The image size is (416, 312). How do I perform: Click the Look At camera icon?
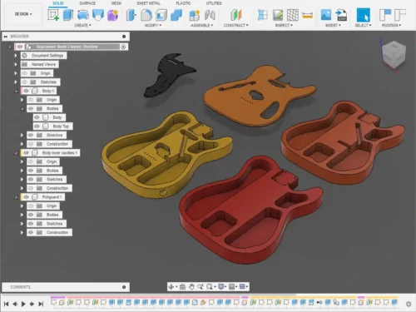pos(182,287)
